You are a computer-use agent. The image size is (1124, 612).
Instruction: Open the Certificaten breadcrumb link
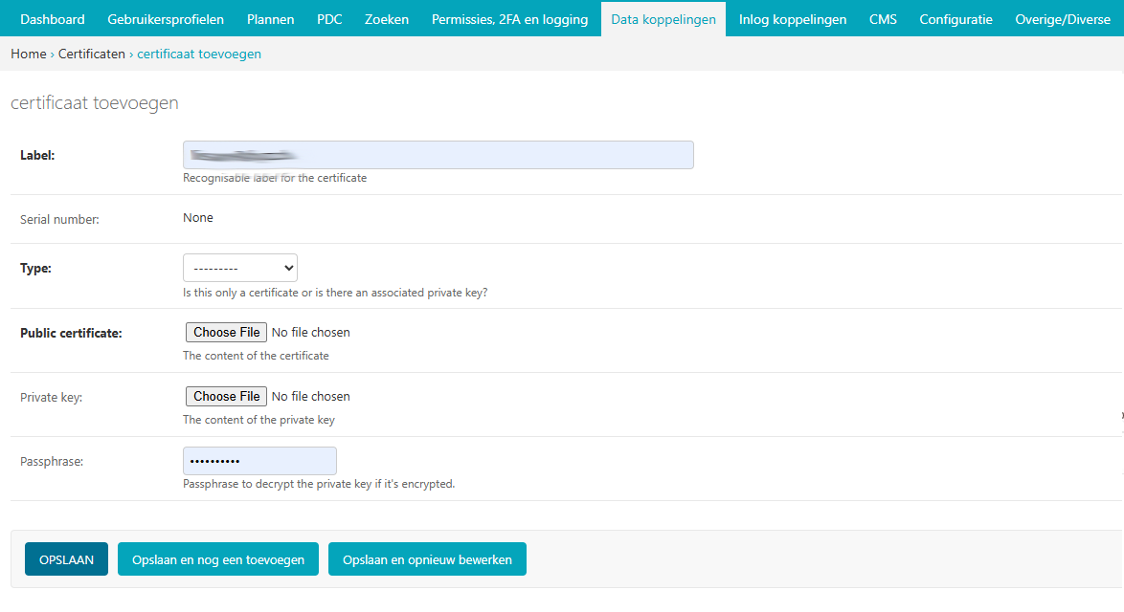92,54
